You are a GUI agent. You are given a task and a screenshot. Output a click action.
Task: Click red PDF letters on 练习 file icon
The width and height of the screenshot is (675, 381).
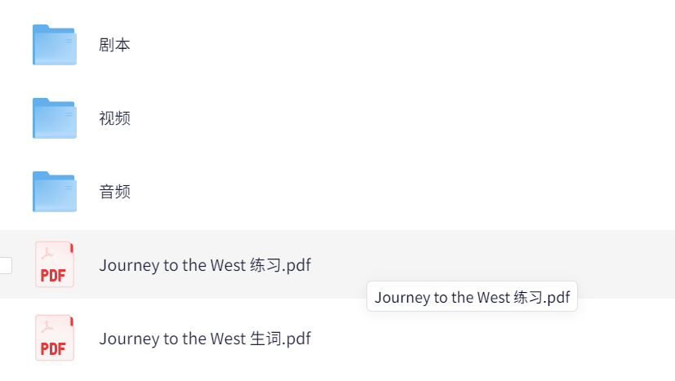tap(53, 276)
